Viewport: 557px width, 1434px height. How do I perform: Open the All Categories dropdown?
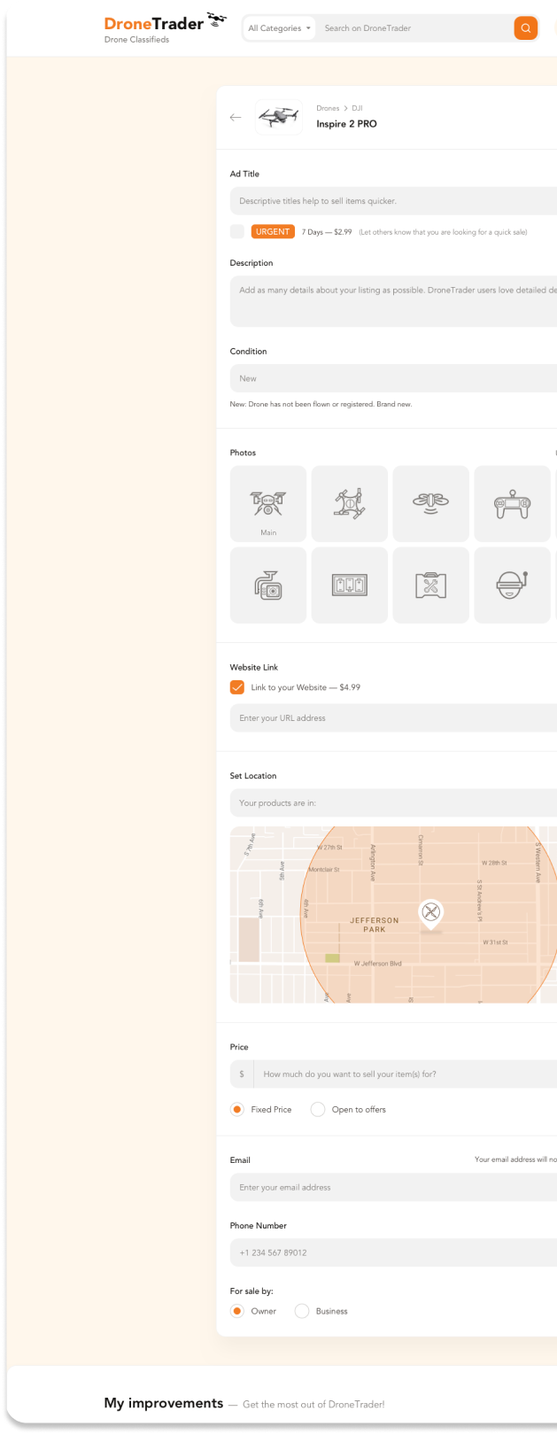point(279,28)
